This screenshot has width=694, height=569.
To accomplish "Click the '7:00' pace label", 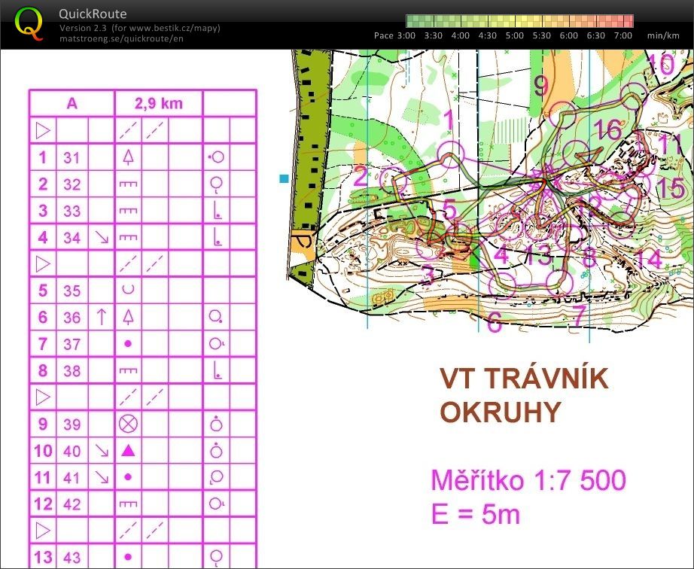I will pos(622,36).
